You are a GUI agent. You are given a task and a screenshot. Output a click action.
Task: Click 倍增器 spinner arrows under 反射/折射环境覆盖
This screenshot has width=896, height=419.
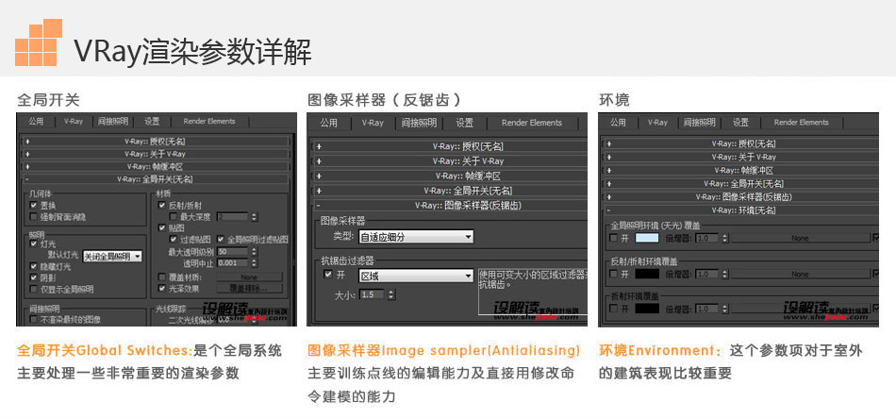click(x=724, y=275)
